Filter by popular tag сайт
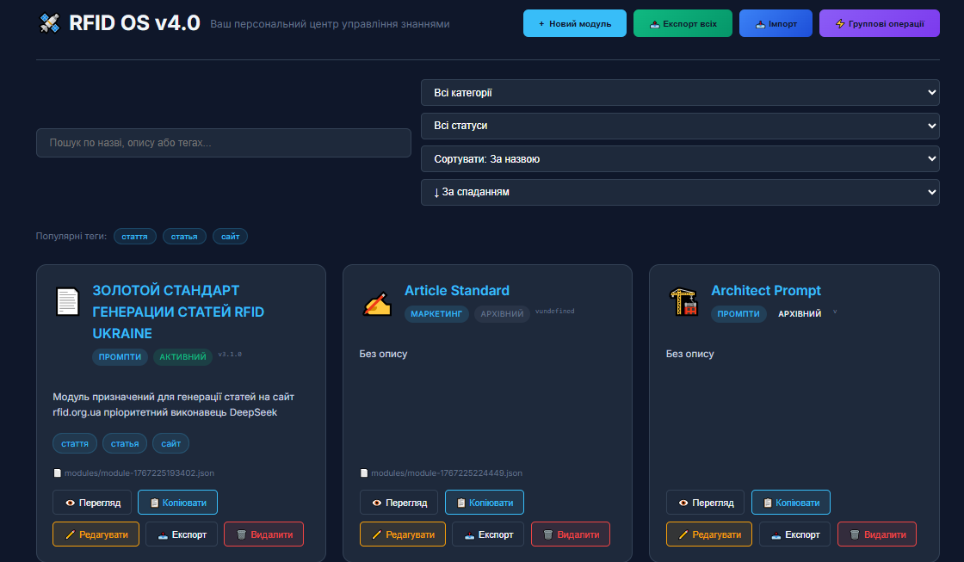Viewport: 964px width, 562px height. pos(230,236)
